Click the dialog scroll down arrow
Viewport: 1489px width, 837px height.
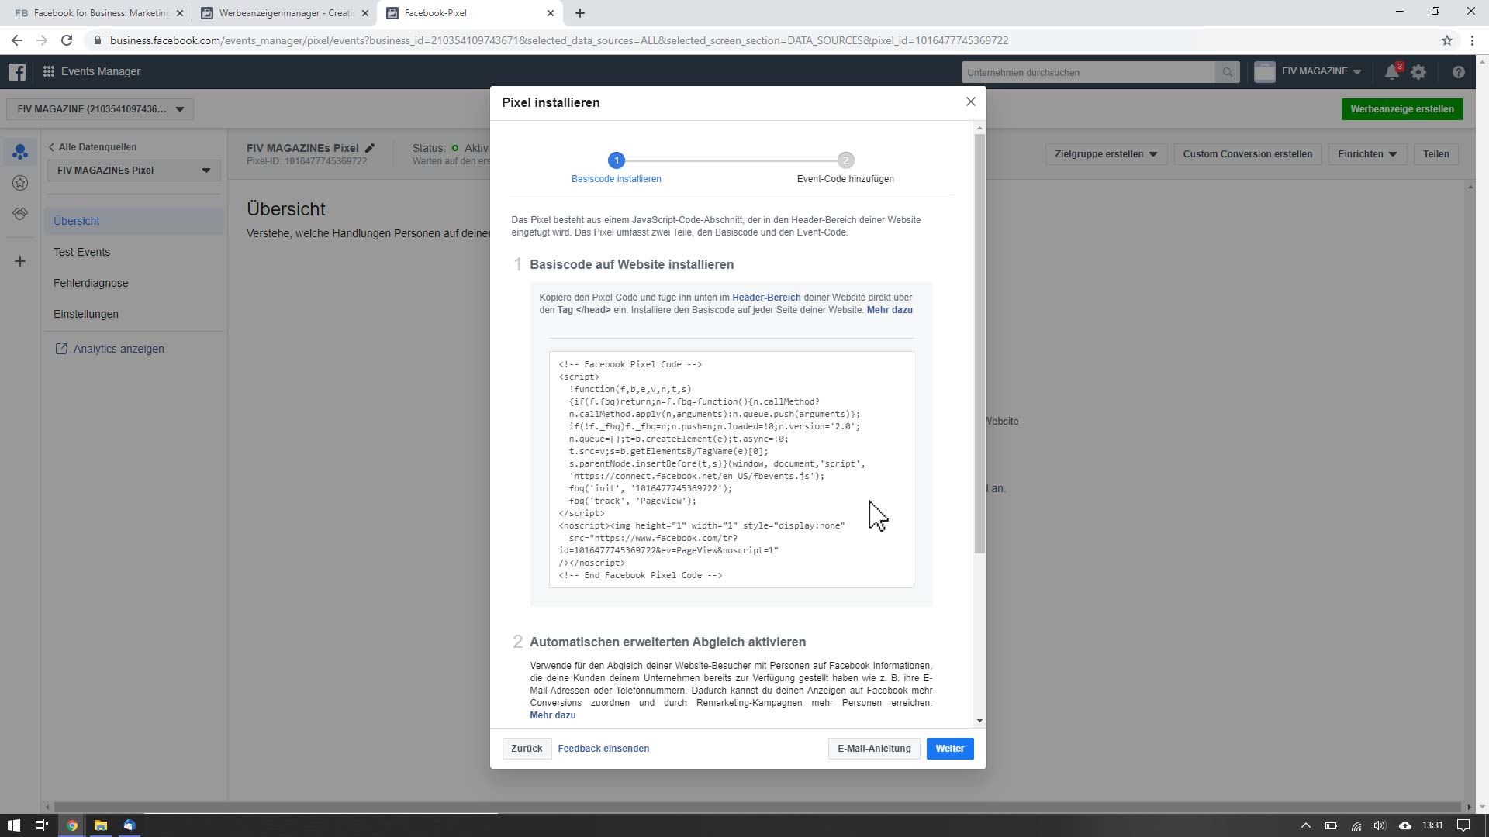click(x=979, y=721)
